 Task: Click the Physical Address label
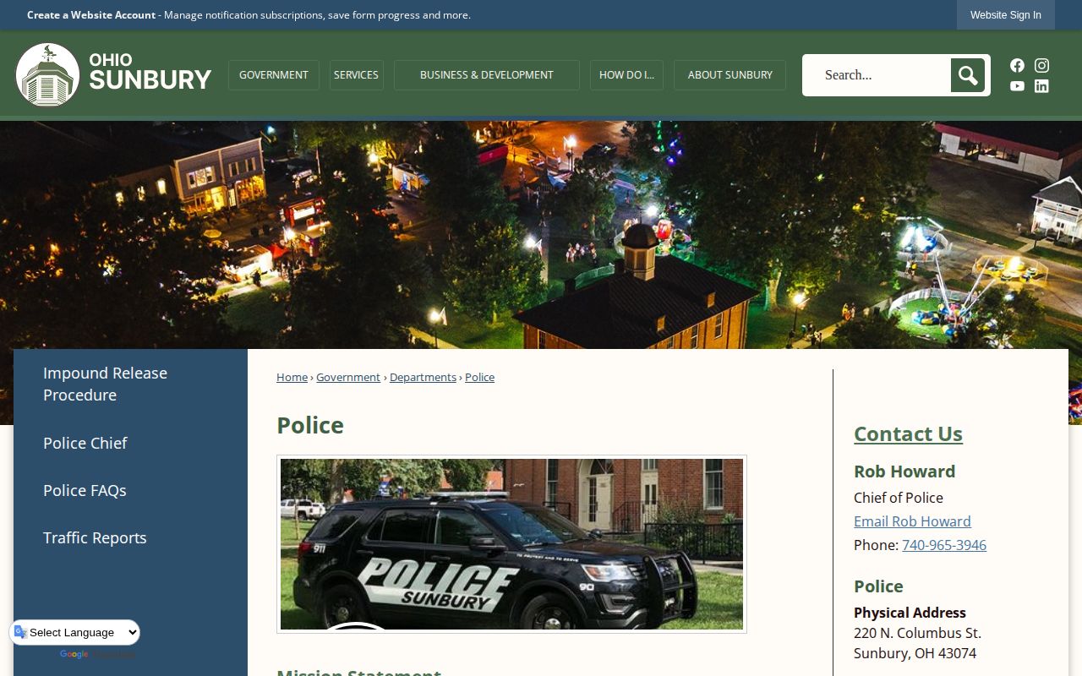tap(910, 613)
